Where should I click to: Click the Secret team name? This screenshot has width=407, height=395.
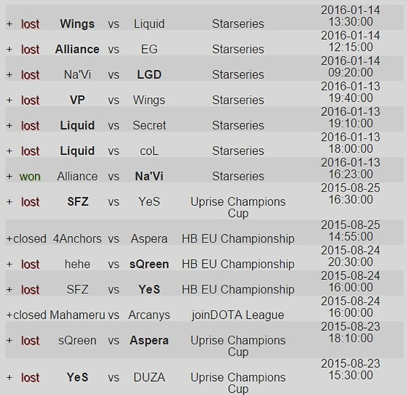pos(149,126)
